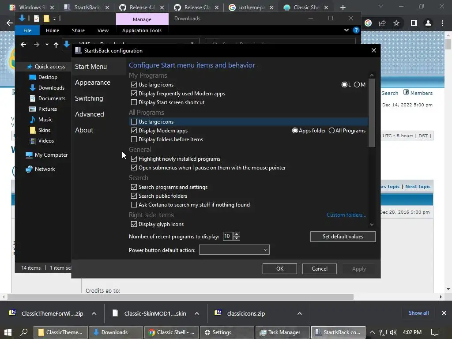Toggle Highlight newly installed programs
Viewport: 452px width, 339px height.
pos(134,159)
